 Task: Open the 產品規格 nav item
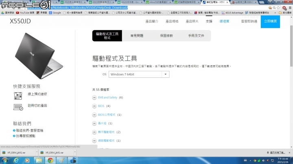[x=172, y=21]
